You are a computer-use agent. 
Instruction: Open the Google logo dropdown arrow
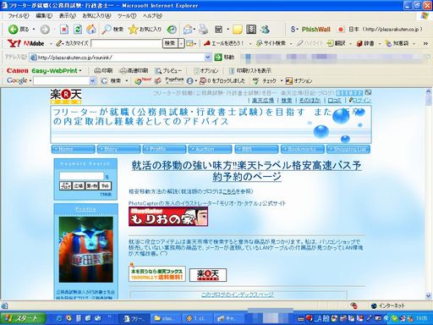[30, 80]
